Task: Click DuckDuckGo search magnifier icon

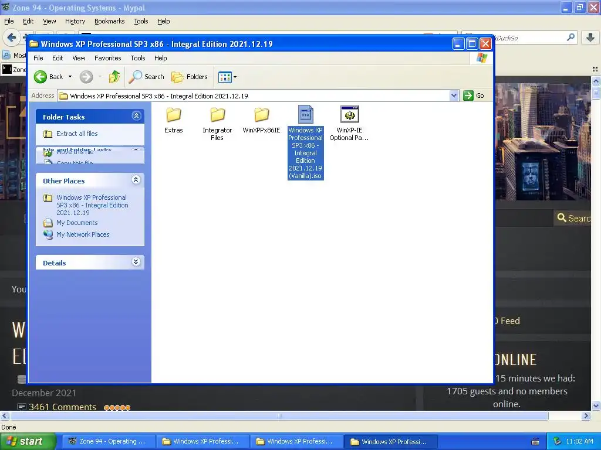Action: click(570, 37)
